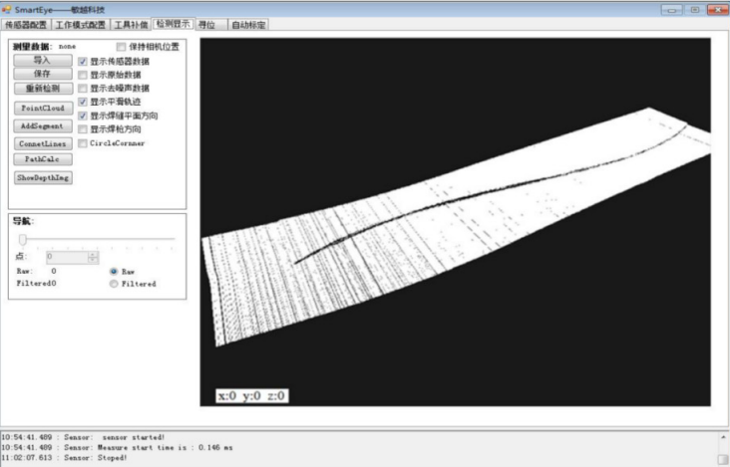Check the 显示原始数据 option
The image size is (730, 467).
(83, 75)
